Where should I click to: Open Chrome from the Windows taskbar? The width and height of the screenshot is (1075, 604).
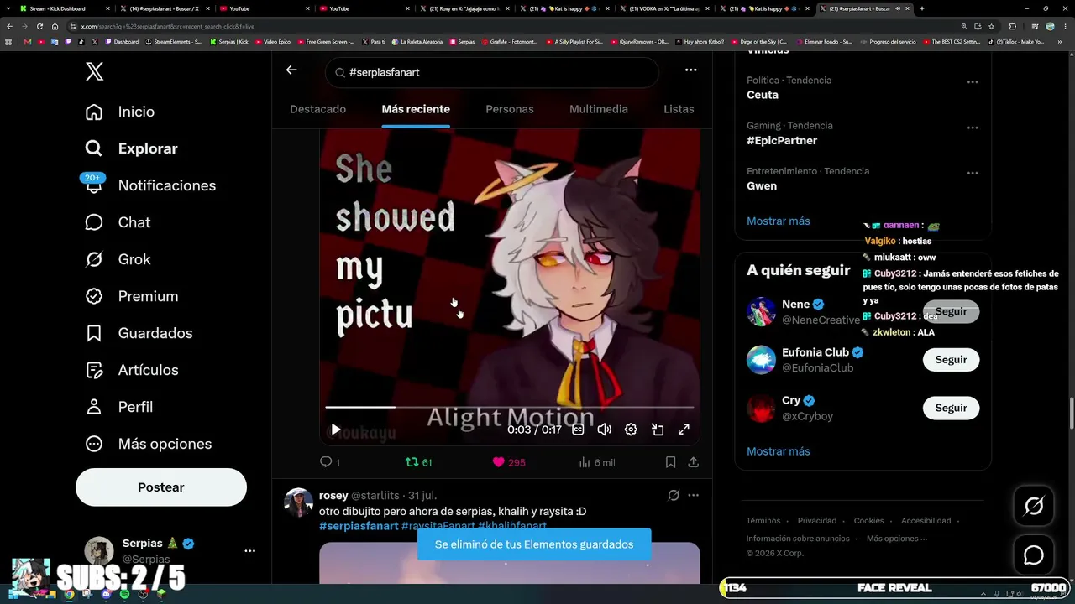click(x=69, y=594)
